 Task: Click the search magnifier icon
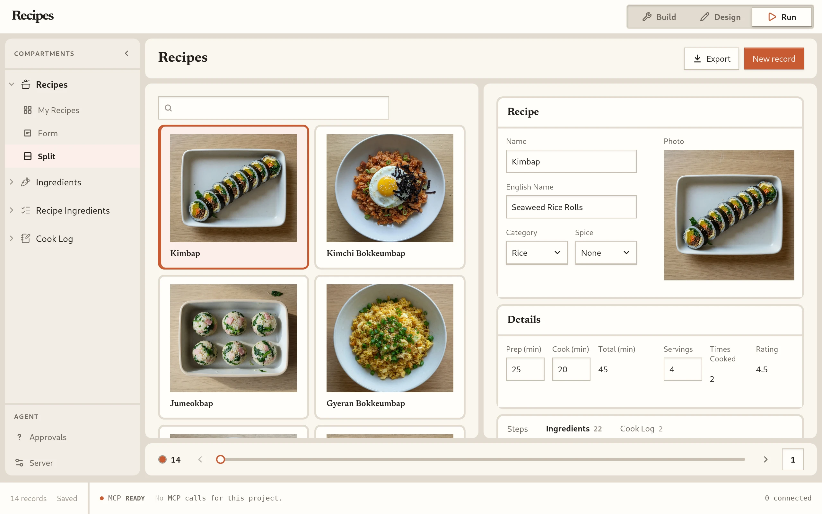(x=168, y=108)
